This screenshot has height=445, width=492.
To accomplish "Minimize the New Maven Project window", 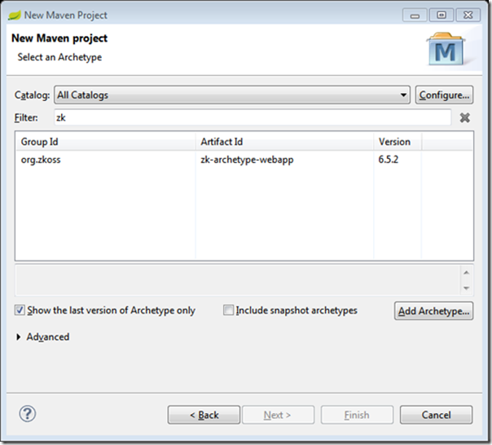I will tap(415, 15).
